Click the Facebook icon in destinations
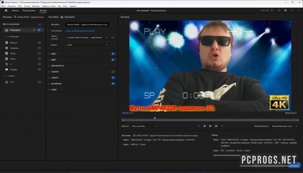Screen dimensions: 303x173 [6, 48]
